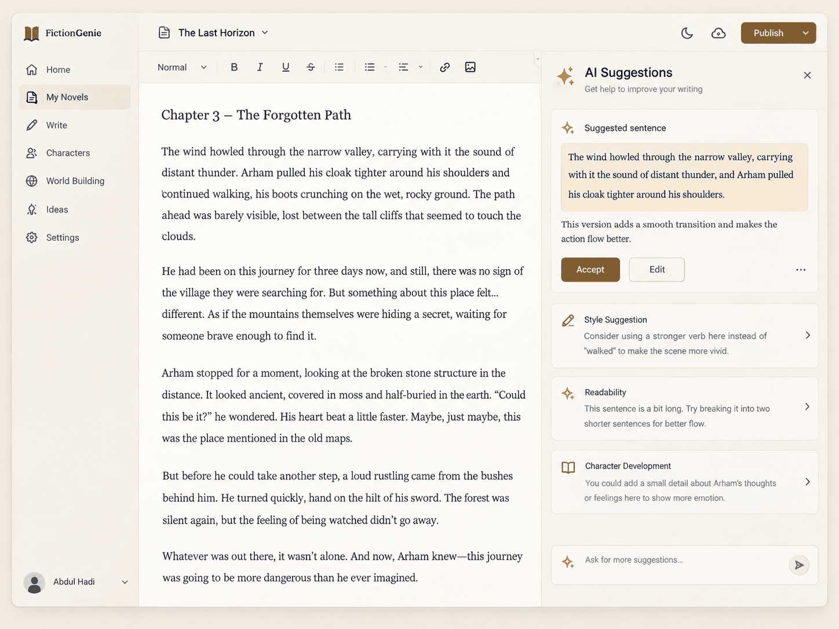Send the suggestion request with the arrow icon
This screenshot has height=629, width=839.
coord(799,565)
